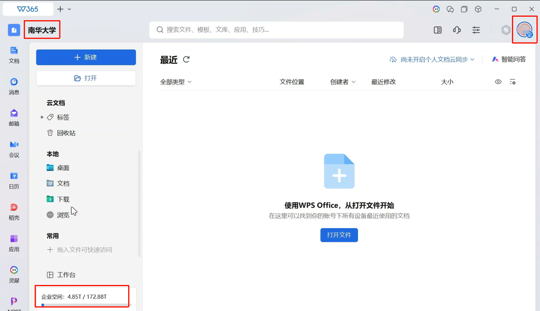Click the refresh icon next to 最近
Image resolution: width=540 pixels, height=311 pixels.
[x=186, y=59]
